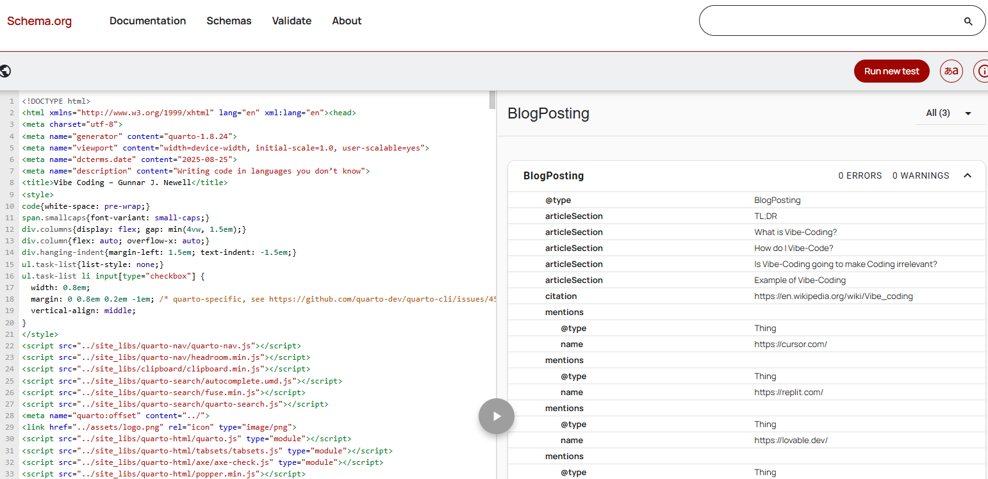Click the 0 WARNINGS label

tap(921, 175)
